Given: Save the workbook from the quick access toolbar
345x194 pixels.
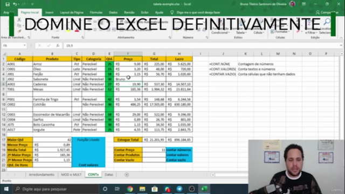Looking at the screenshot, I should (8, 4).
